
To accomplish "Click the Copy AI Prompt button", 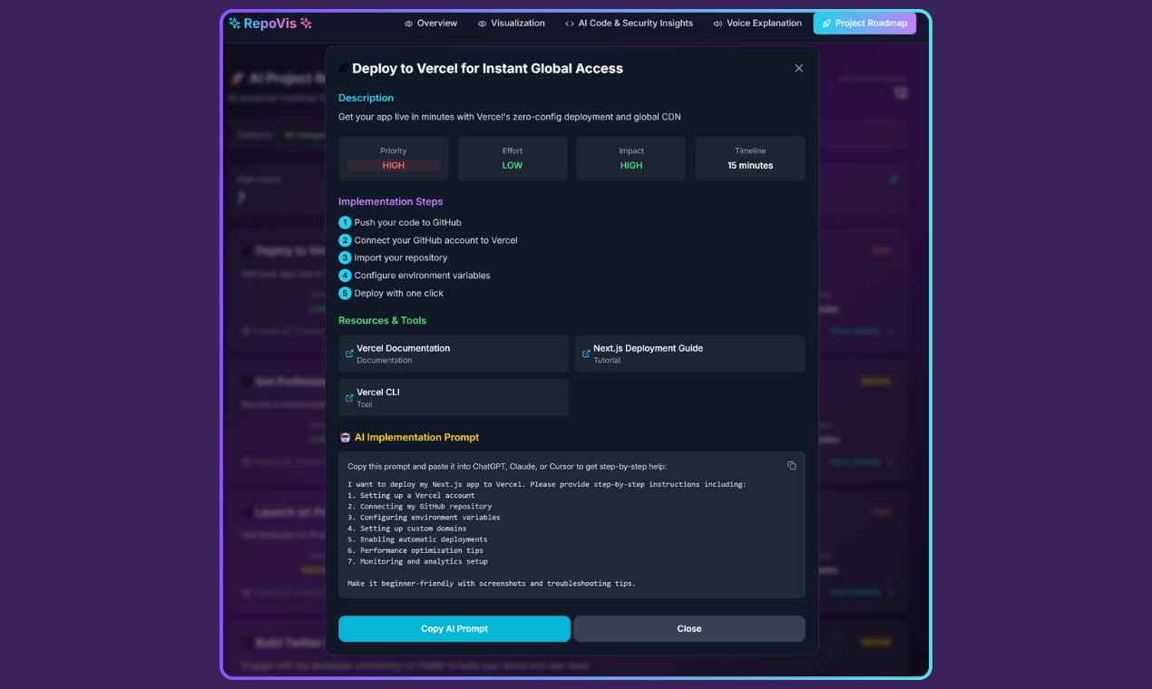I will pos(454,628).
